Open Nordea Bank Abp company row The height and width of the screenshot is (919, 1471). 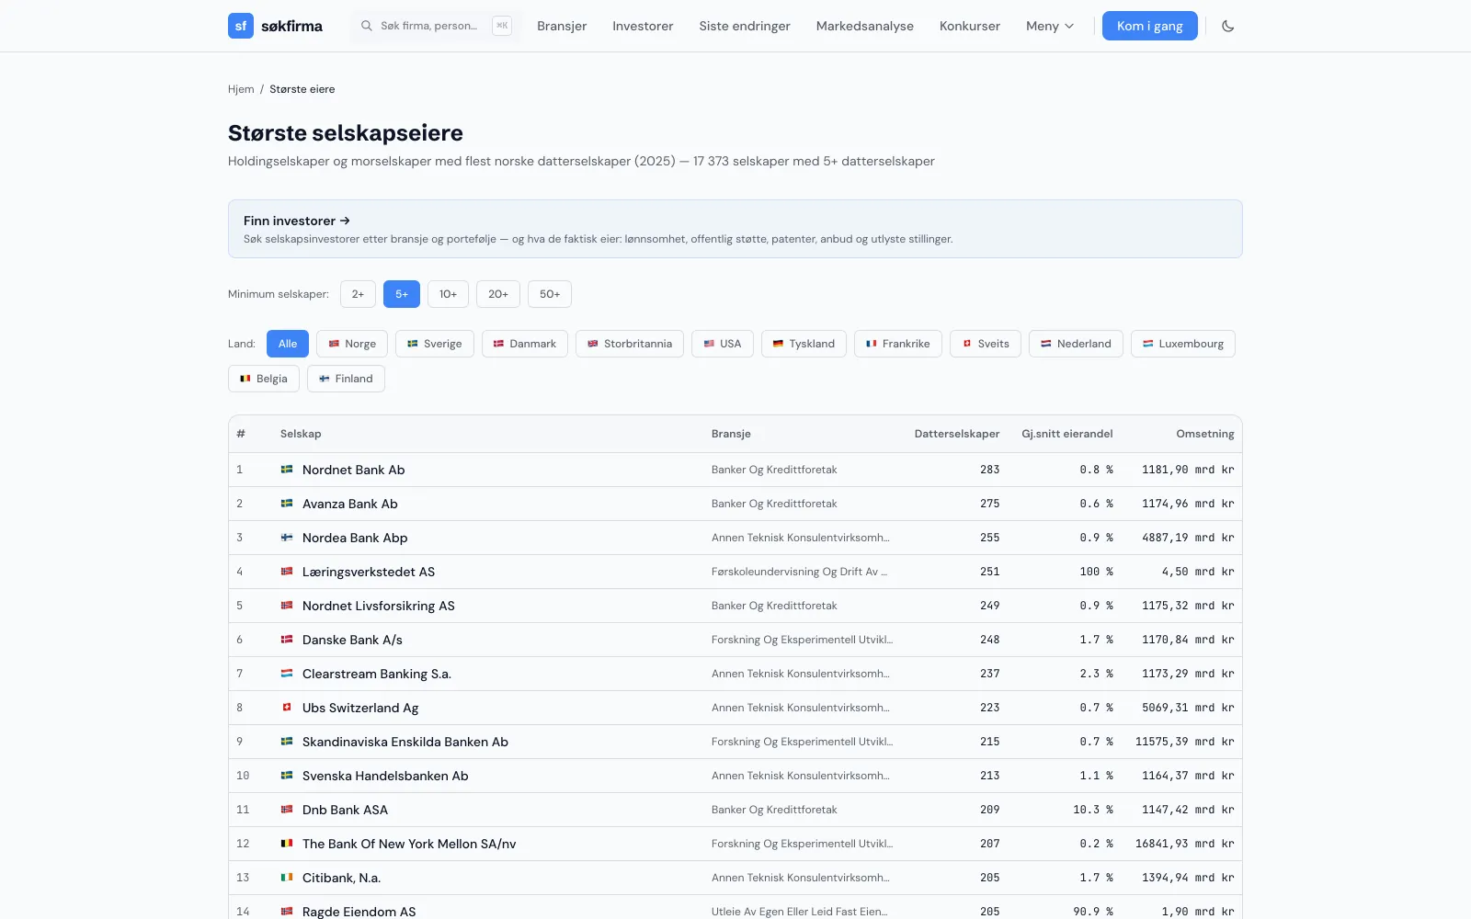(735, 538)
